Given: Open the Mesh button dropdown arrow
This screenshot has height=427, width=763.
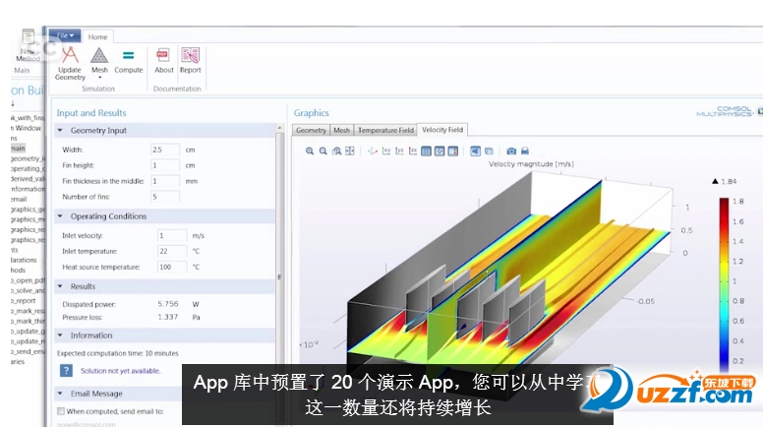Looking at the screenshot, I should point(99,78).
